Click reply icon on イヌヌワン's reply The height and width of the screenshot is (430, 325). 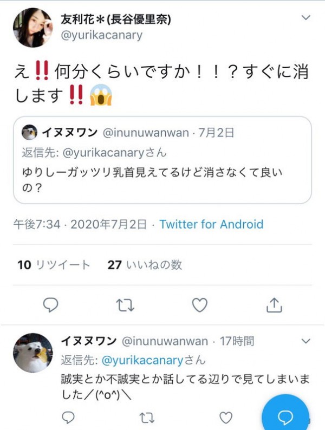coord(68,417)
